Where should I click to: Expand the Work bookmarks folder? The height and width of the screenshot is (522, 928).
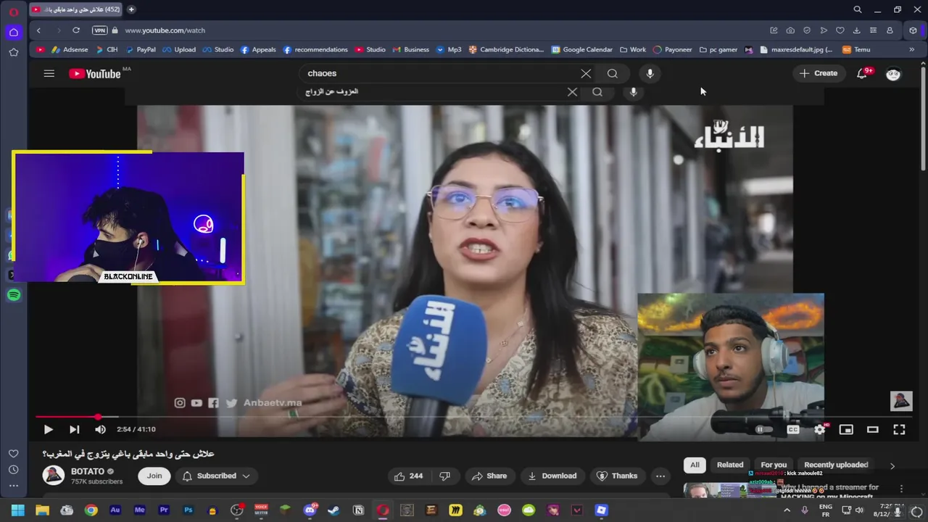[632, 50]
